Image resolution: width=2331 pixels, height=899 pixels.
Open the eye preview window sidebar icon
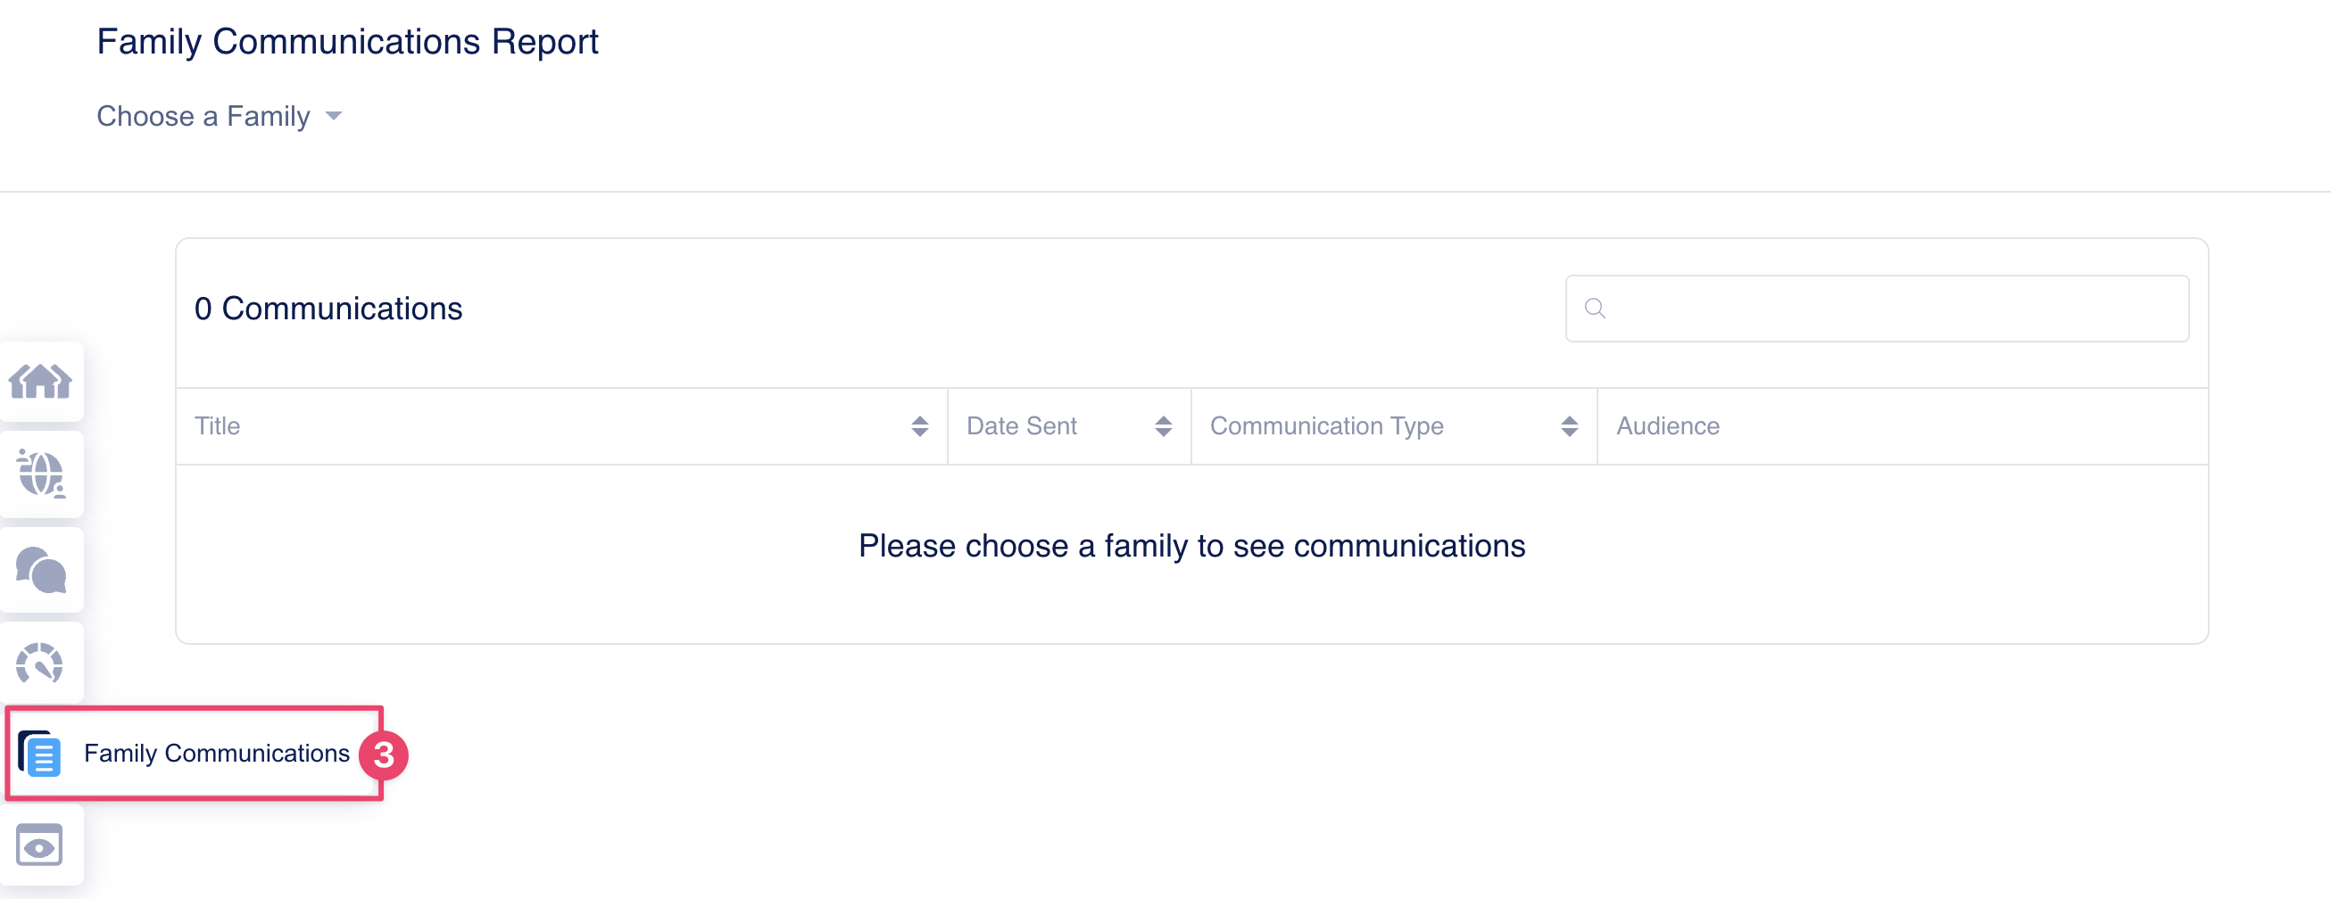coord(40,845)
